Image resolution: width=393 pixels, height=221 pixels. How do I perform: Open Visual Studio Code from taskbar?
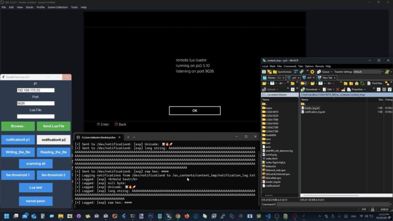click(268, 216)
